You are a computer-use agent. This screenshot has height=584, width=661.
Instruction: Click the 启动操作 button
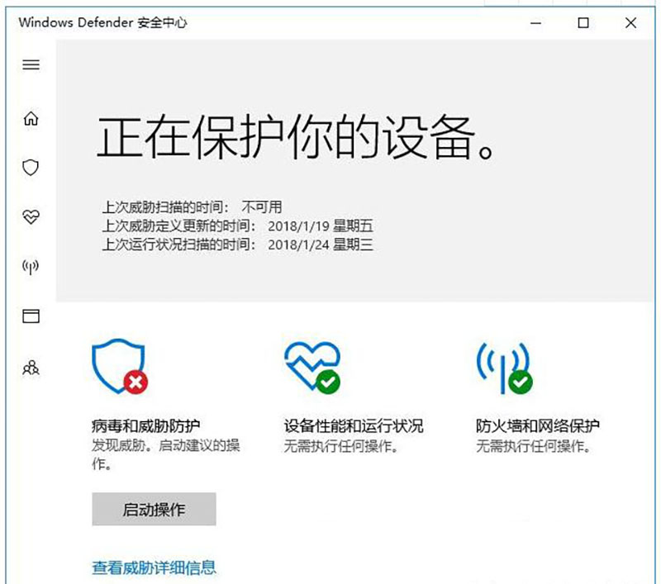(154, 509)
